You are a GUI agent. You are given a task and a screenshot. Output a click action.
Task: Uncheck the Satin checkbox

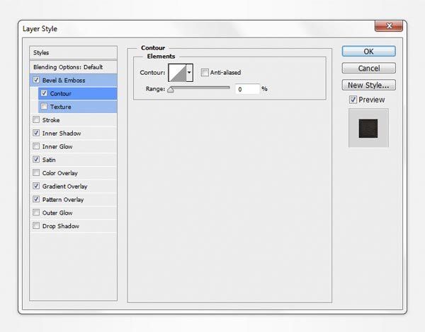pyautogui.click(x=36, y=159)
